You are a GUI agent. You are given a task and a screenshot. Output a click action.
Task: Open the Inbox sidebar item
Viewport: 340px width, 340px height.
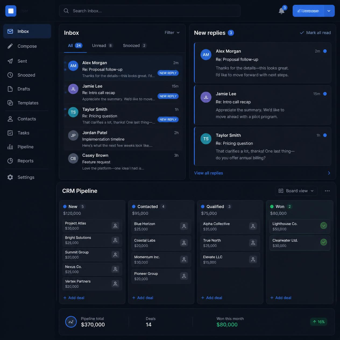pos(27,31)
